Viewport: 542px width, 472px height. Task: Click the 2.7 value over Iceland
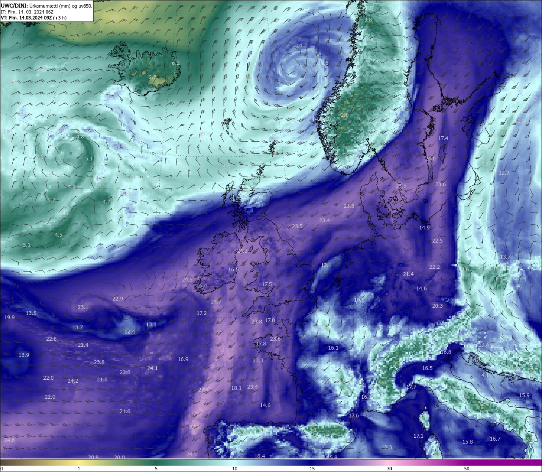click(x=152, y=77)
